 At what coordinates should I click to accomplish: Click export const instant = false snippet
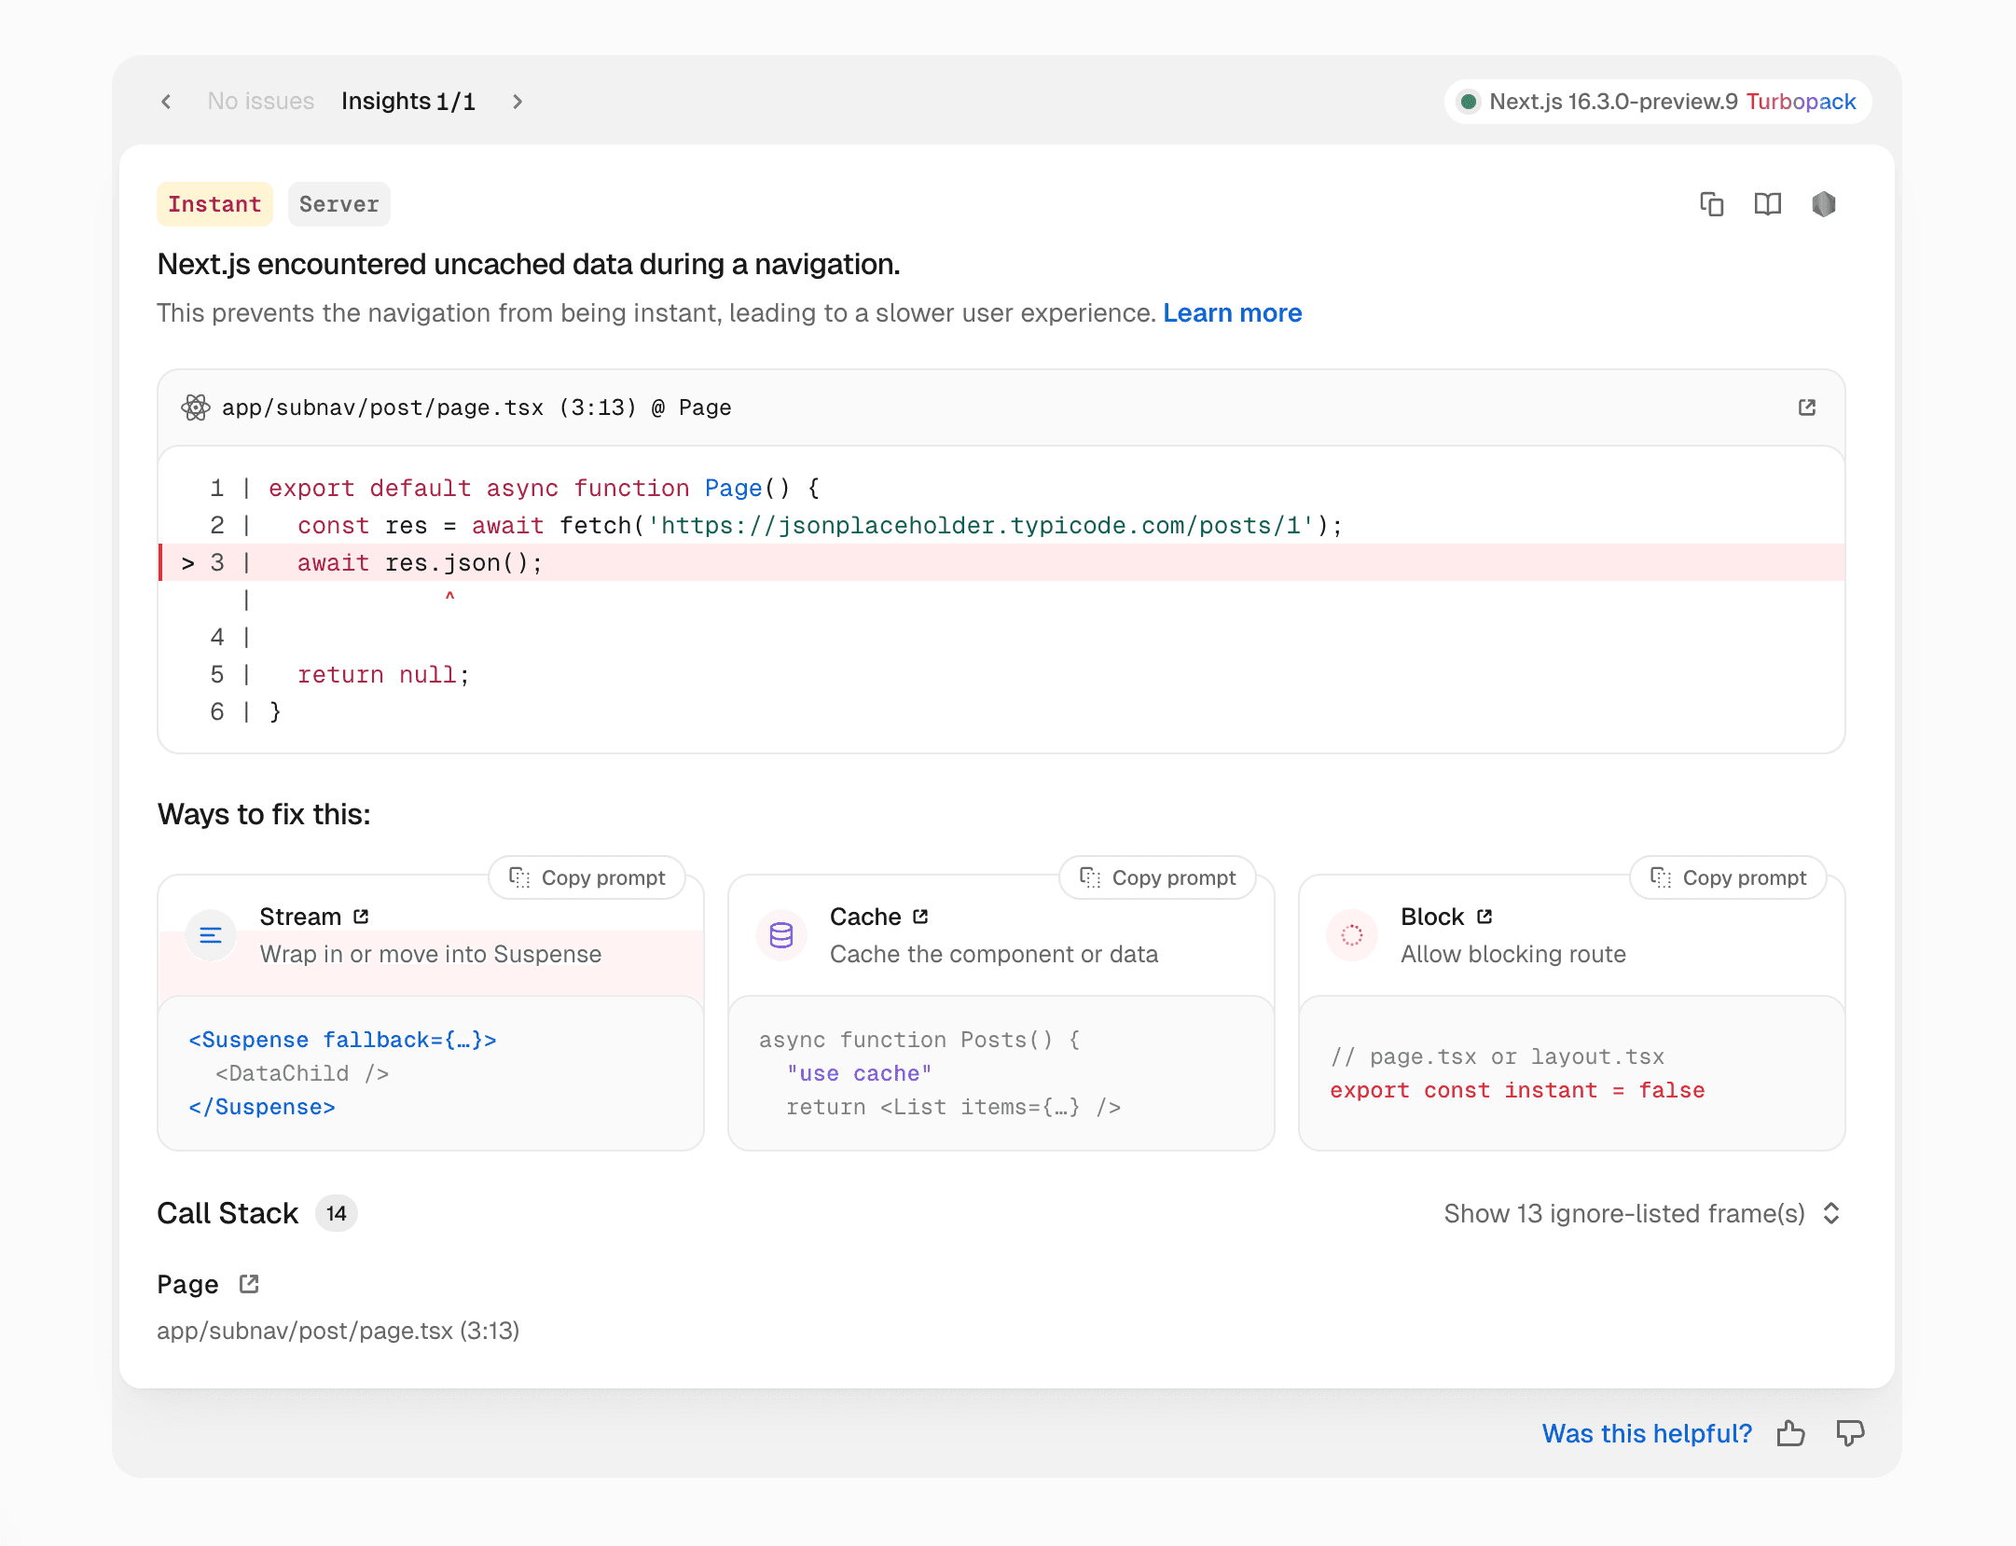[1517, 1090]
